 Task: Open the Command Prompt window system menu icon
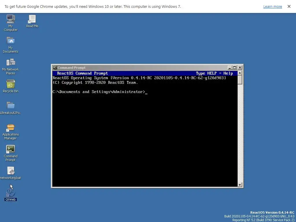pos(55,68)
